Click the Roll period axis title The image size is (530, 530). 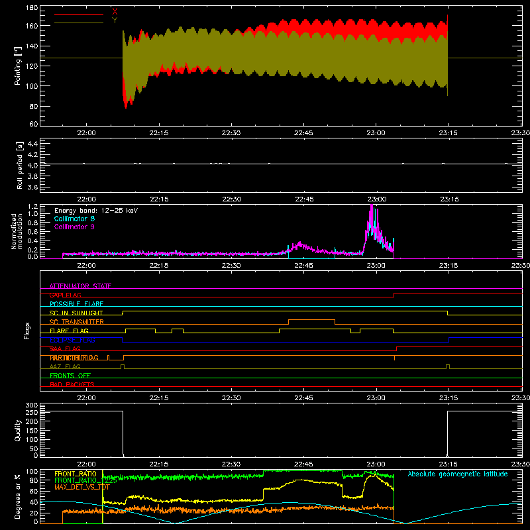point(20,165)
